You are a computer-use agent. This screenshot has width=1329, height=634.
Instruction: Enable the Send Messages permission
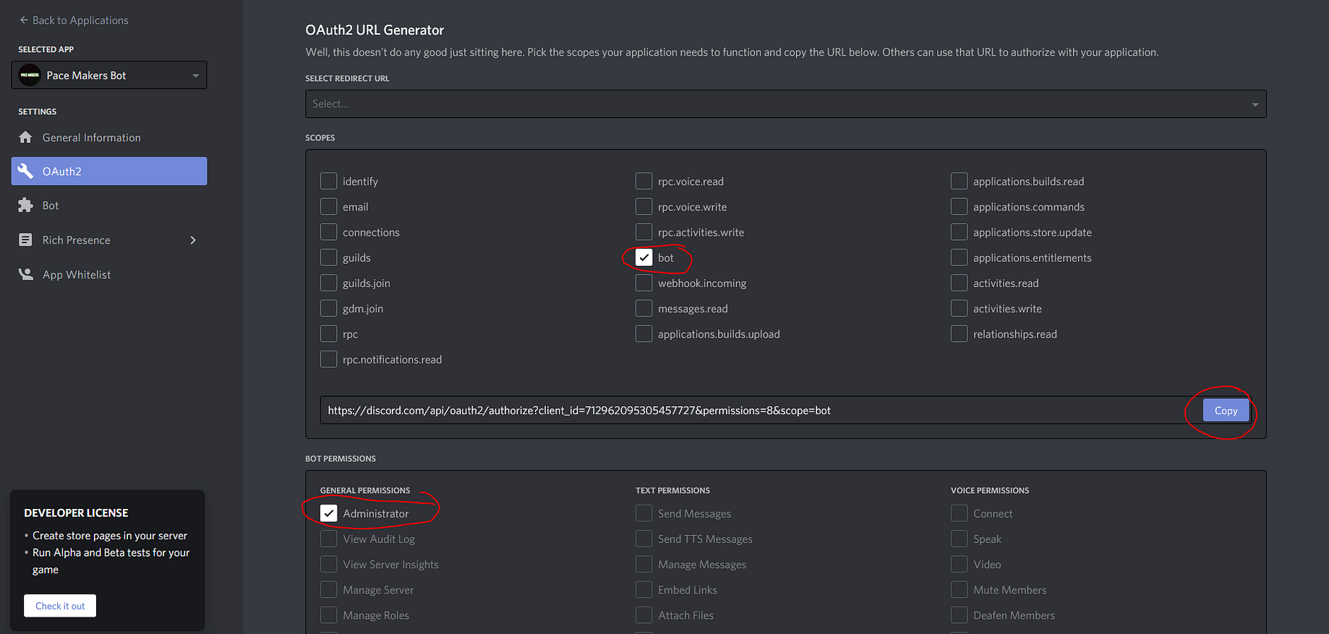(644, 513)
